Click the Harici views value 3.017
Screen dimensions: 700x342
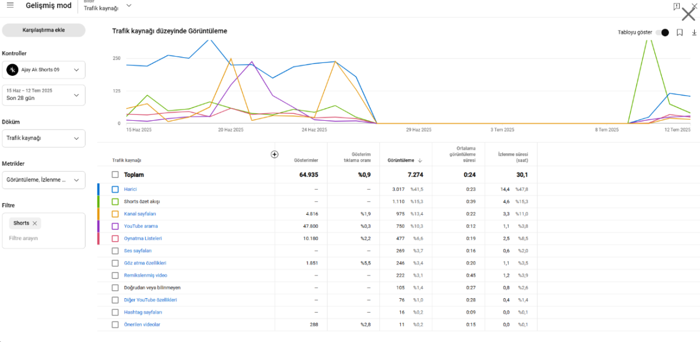tap(398, 189)
